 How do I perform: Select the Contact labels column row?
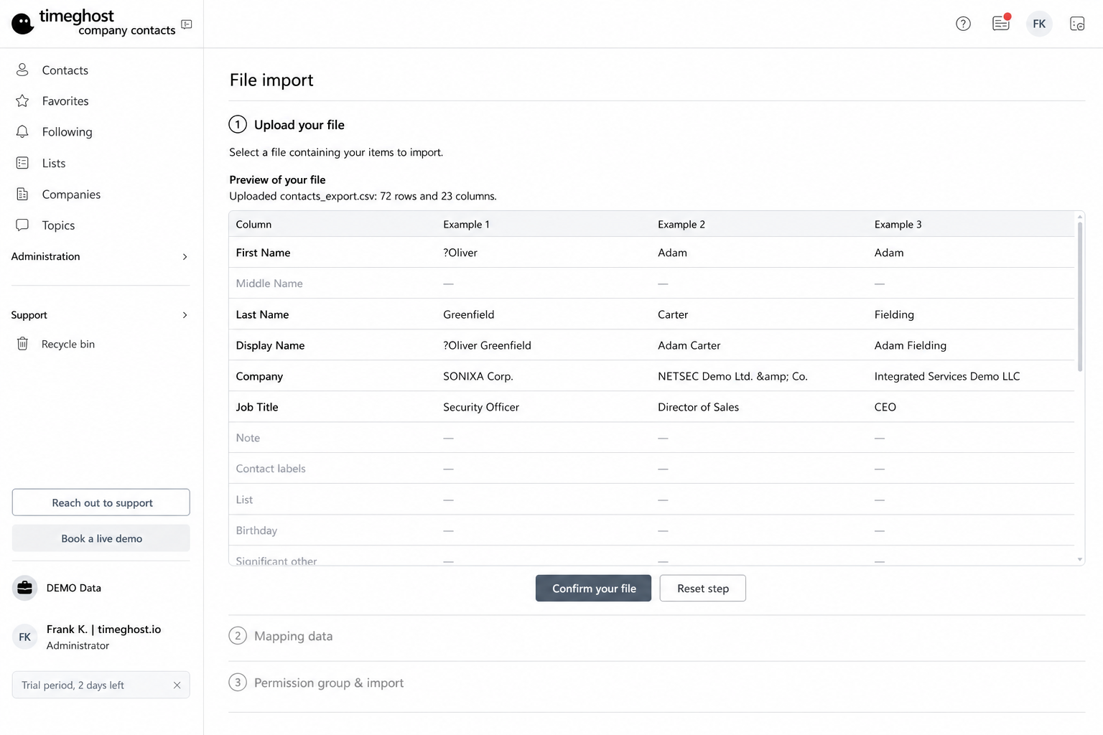click(x=651, y=469)
